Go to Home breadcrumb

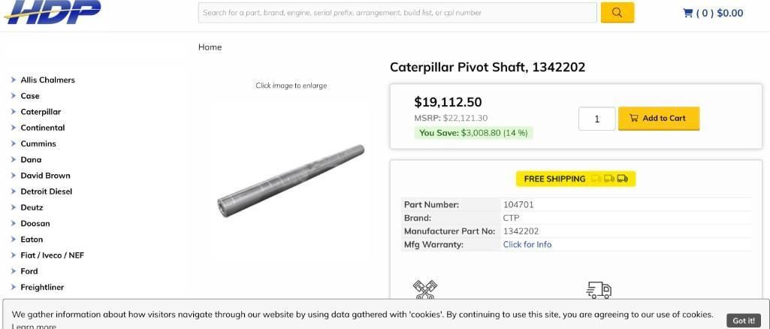point(210,47)
